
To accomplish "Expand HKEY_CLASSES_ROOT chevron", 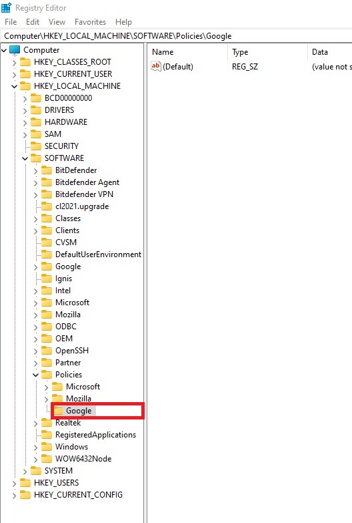I will click(14, 62).
